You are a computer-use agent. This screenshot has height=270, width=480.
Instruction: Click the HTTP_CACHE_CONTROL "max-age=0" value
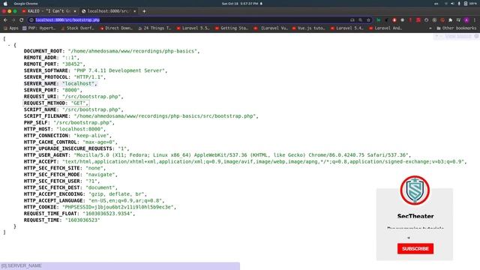pos(100,142)
